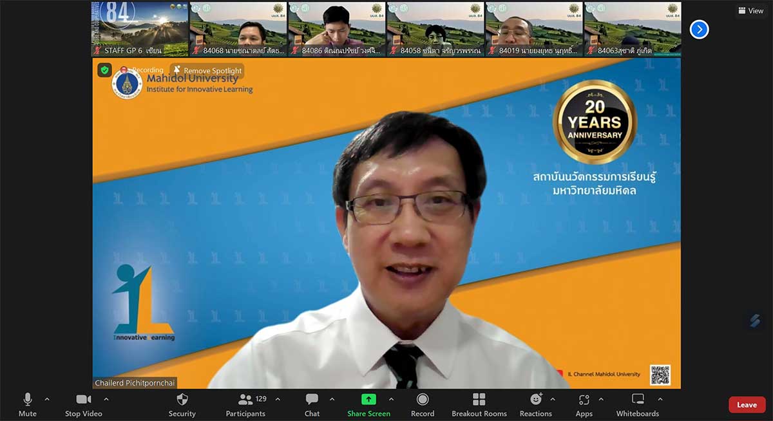Click the red Leave button

click(747, 405)
